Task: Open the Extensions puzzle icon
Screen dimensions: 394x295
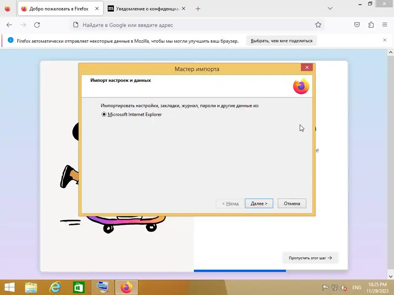Action: coord(371,25)
